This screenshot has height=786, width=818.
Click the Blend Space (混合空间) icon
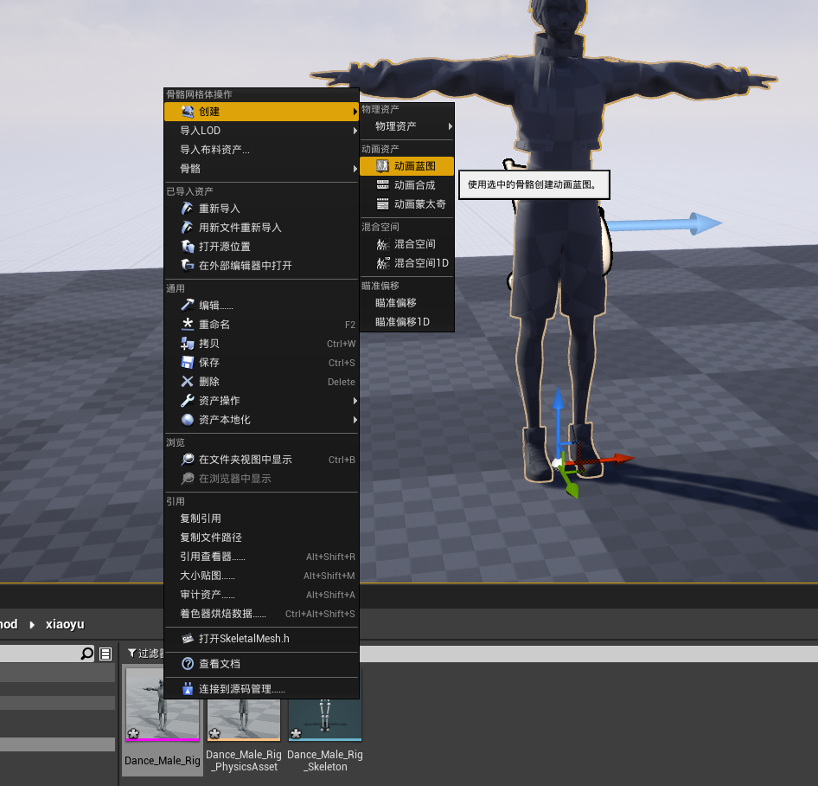(x=383, y=244)
